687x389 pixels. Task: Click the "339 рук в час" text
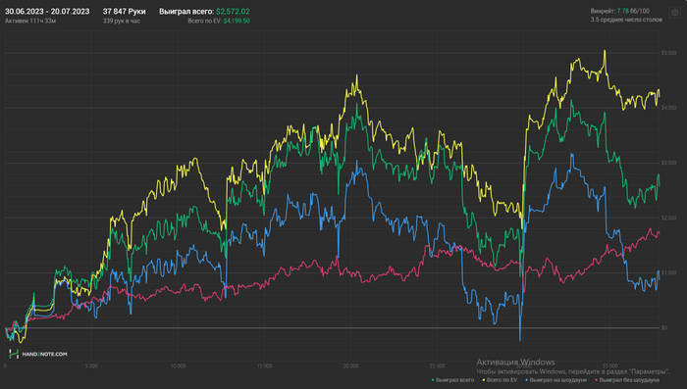[122, 21]
